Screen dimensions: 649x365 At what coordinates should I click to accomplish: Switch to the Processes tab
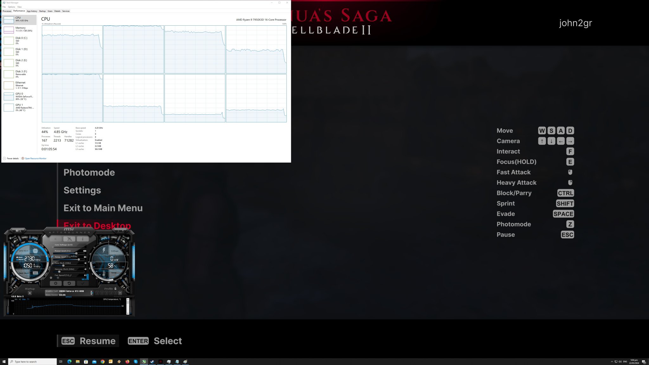click(7, 11)
